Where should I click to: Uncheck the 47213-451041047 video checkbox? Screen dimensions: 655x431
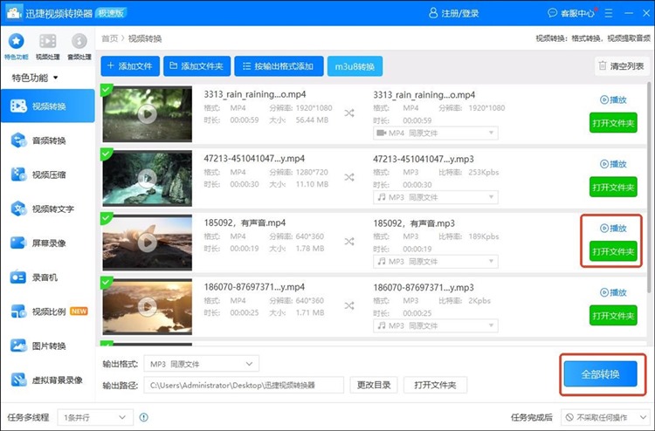[x=107, y=154]
